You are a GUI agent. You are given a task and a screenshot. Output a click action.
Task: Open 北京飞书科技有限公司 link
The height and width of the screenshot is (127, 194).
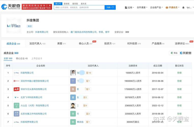pos(31,97)
